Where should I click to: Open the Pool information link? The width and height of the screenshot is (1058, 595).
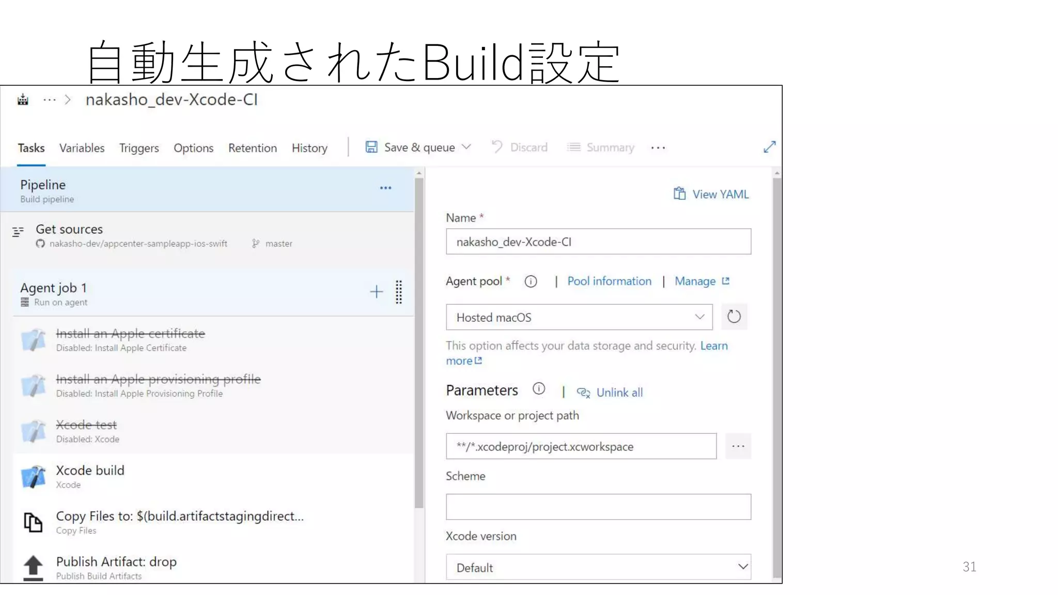(x=609, y=281)
